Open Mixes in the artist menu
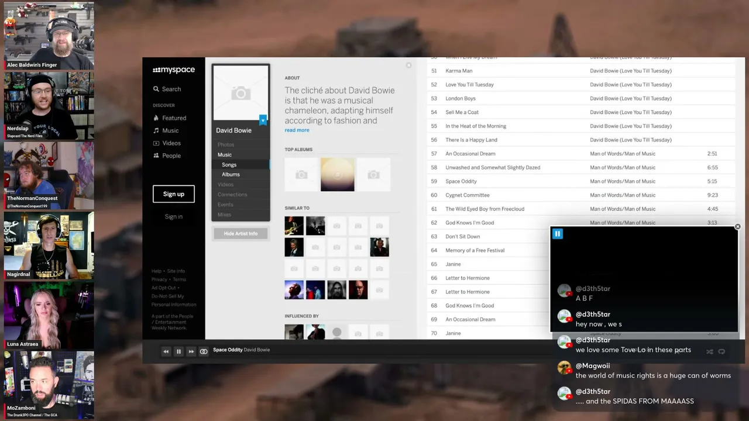This screenshot has height=421, width=749. (x=224, y=215)
